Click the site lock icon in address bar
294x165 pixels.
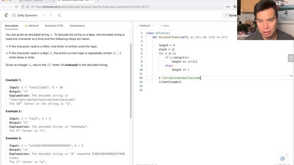click(x=28, y=7)
